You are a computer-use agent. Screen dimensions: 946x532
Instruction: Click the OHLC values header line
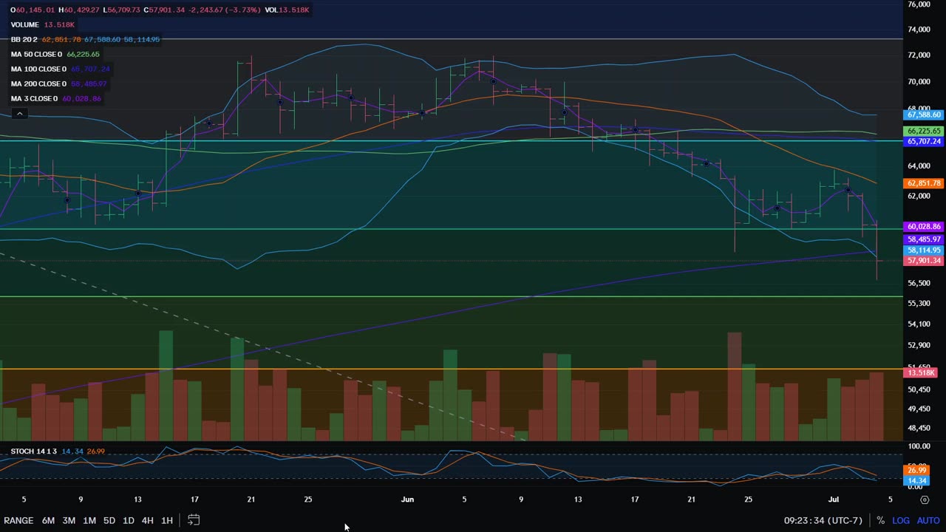[160, 10]
